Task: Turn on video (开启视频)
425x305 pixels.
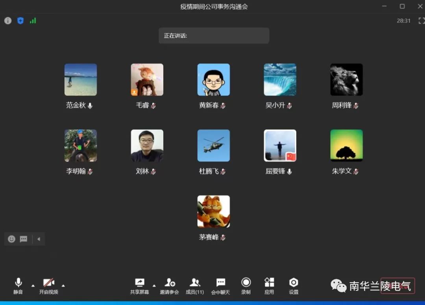Action: [48, 285]
